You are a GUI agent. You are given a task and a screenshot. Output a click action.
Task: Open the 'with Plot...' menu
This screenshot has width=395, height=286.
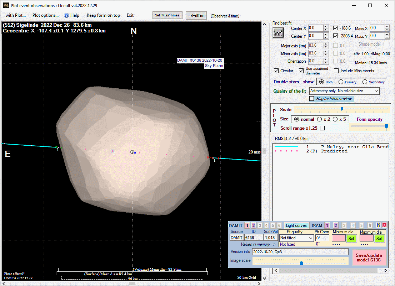[x=16, y=15]
